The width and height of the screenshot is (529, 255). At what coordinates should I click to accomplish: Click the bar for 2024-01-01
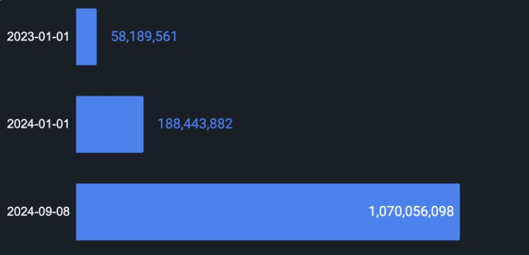(110, 124)
